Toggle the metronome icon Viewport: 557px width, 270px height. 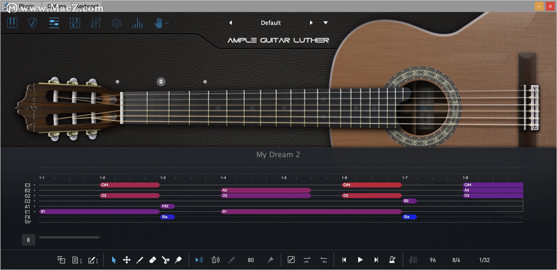[392, 260]
